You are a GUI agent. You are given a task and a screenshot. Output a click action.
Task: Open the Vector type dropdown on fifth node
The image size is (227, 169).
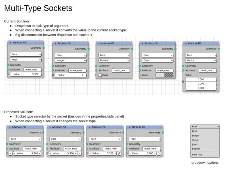[201, 60]
